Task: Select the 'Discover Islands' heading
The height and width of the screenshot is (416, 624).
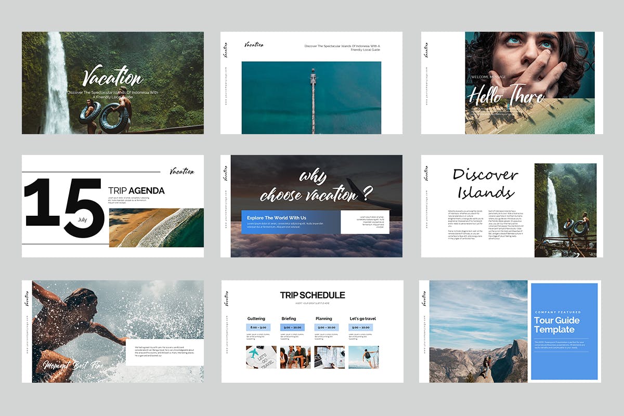Action: click(484, 184)
